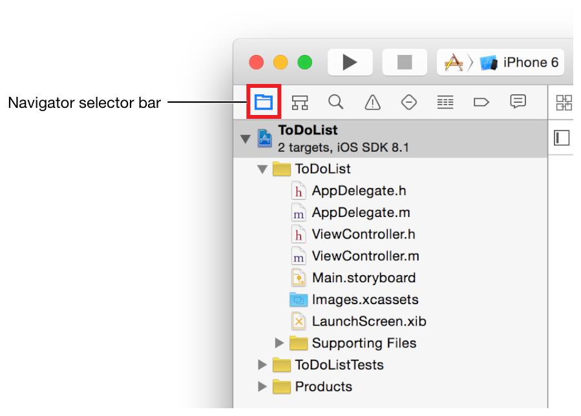Click the Run play button
Screen dimensions: 581x416
click(350, 62)
